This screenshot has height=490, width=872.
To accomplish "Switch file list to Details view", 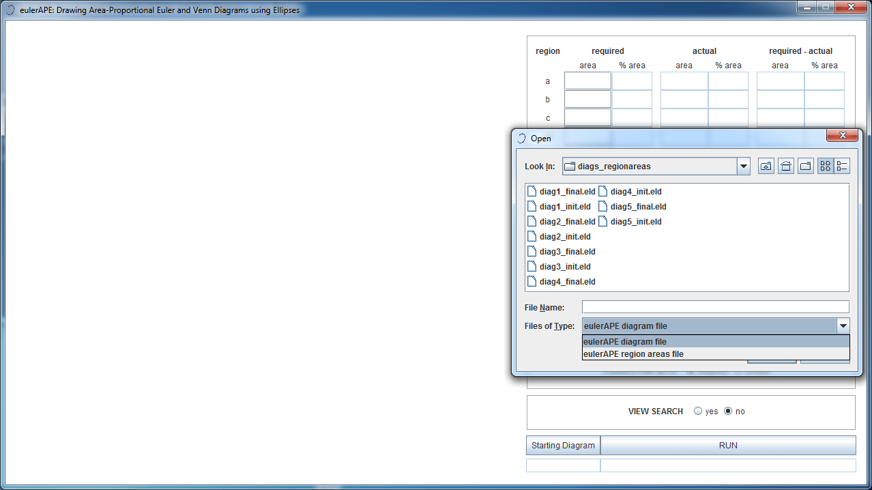I will point(842,166).
